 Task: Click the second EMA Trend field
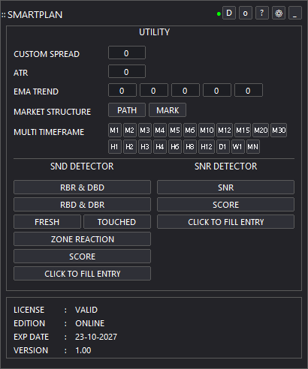(x=154, y=90)
